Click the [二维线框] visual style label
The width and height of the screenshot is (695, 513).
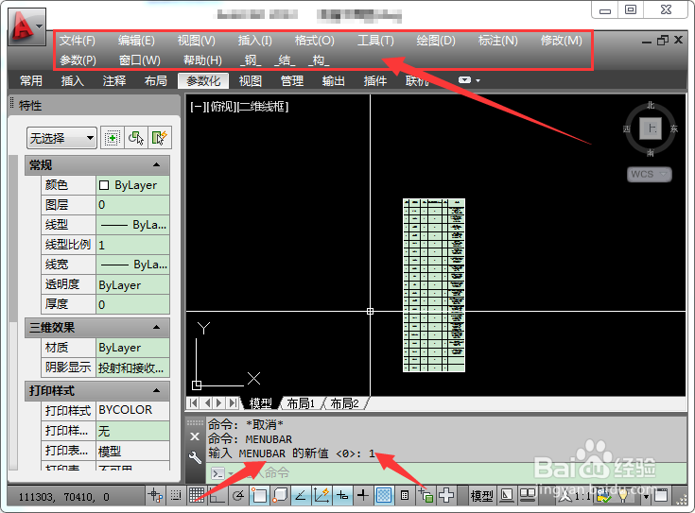263,107
